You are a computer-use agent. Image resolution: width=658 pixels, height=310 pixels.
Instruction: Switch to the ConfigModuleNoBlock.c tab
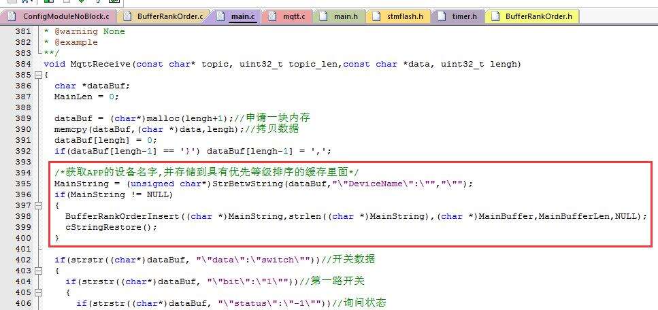[x=57, y=17]
